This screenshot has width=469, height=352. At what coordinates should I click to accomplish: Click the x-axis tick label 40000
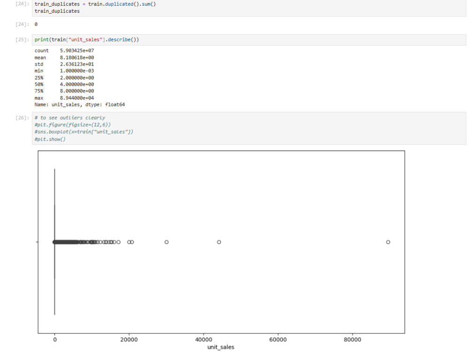204,339
